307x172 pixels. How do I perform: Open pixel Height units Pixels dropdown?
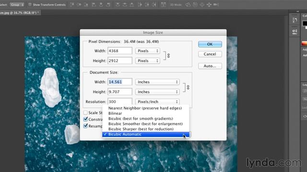pyautogui.click(x=148, y=61)
